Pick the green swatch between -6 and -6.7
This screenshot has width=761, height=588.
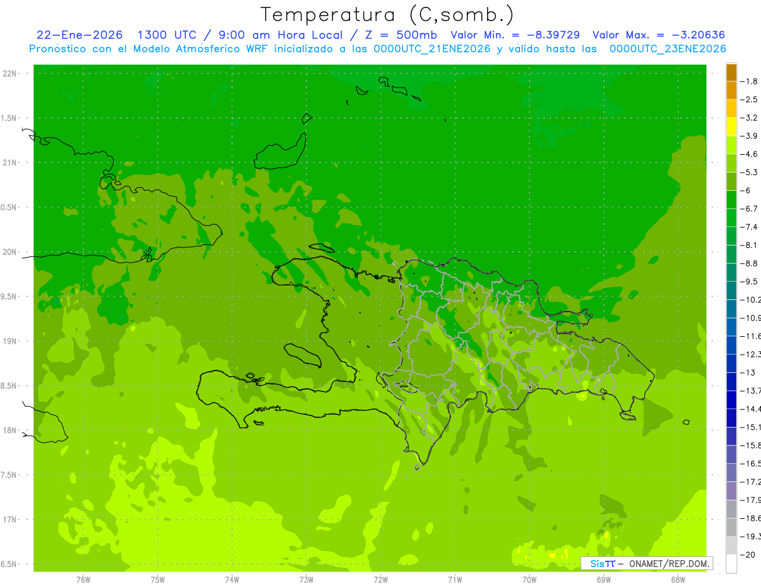coord(731,200)
